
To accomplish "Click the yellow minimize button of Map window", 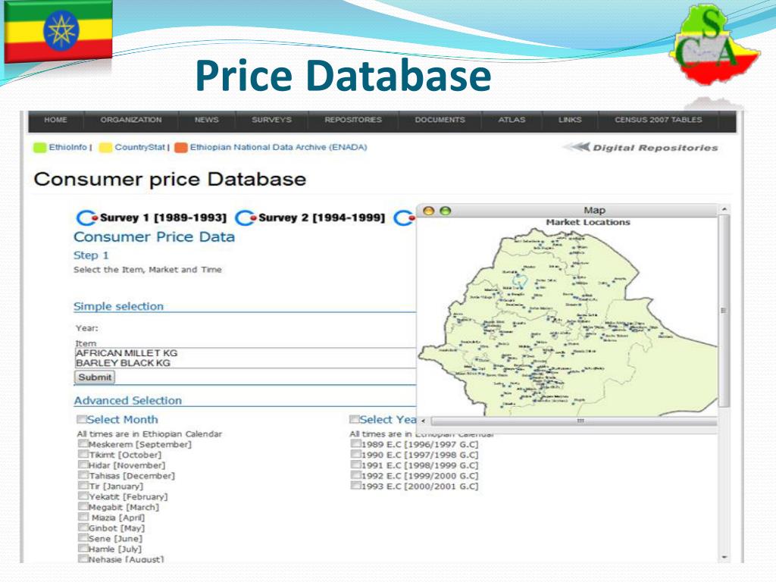I will (429, 211).
